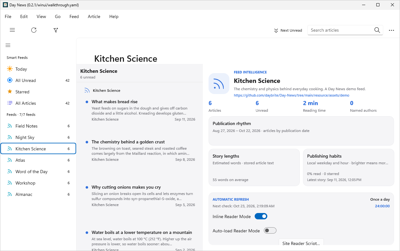Image resolution: width=400 pixels, height=251 pixels.
Task: Open the Starred smart feed
Action: [38, 92]
